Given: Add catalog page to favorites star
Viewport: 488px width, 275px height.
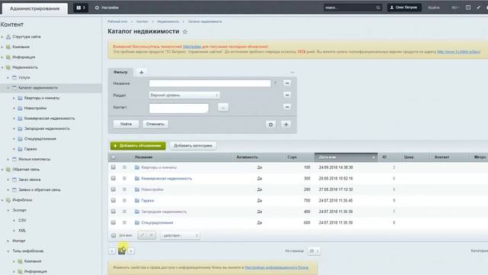Looking at the screenshot, I should click(x=185, y=32).
